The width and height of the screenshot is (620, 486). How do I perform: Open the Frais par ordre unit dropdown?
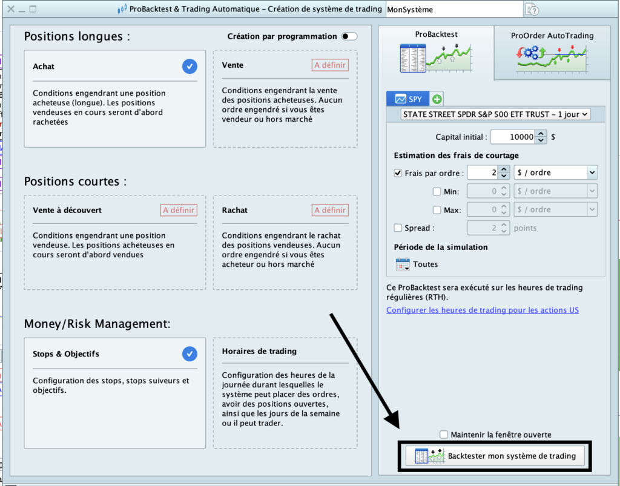pyautogui.click(x=555, y=172)
